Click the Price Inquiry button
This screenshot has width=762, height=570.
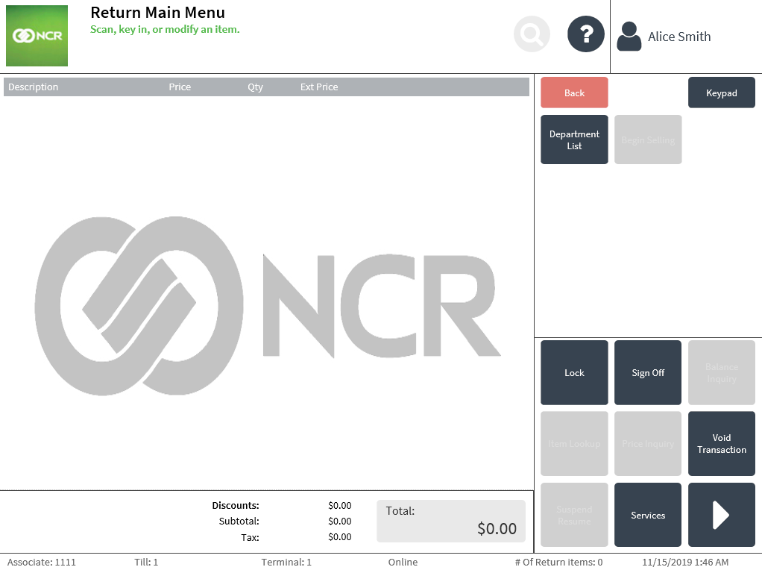click(x=647, y=444)
